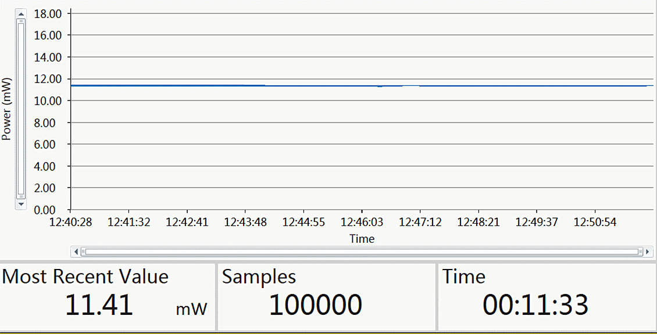
Task: Click the 12.00 tick label on the power axis
Action: [x=48, y=79]
